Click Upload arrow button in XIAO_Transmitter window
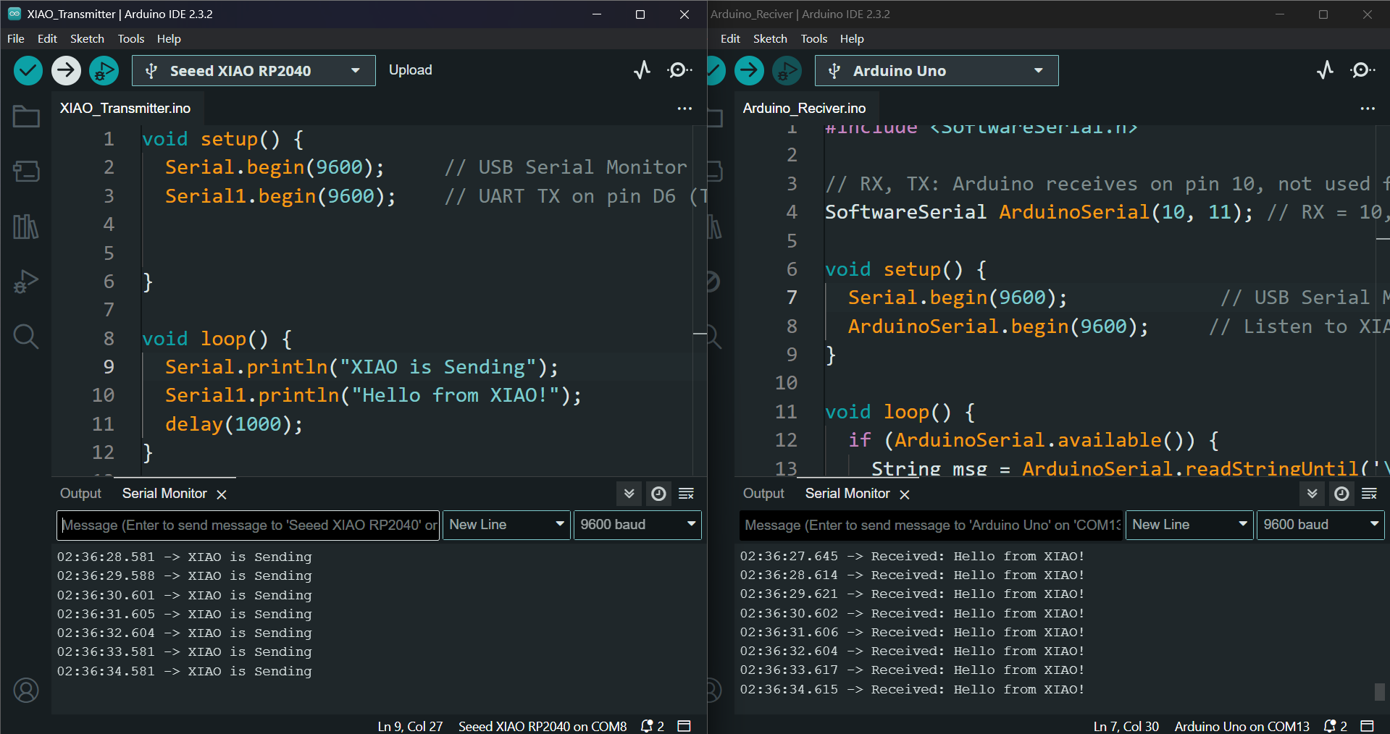1390x734 pixels. tap(66, 70)
